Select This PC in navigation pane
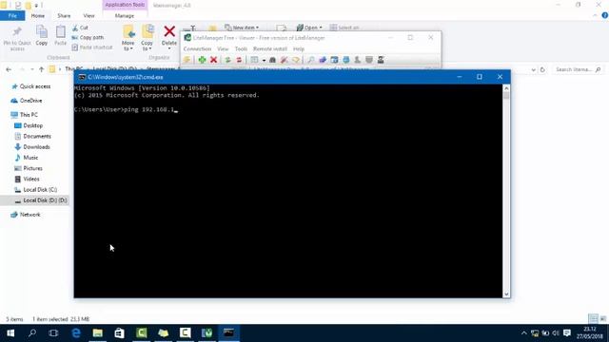Viewport: 609px width, 342px height. click(x=24, y=115)
